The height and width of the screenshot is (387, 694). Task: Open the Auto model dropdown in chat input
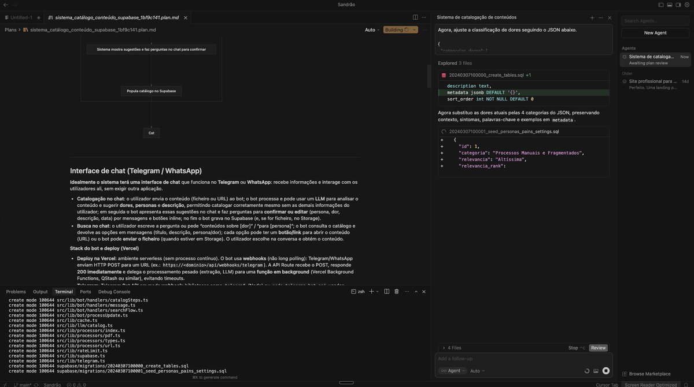pyautogui.click(x=477, y=371)
